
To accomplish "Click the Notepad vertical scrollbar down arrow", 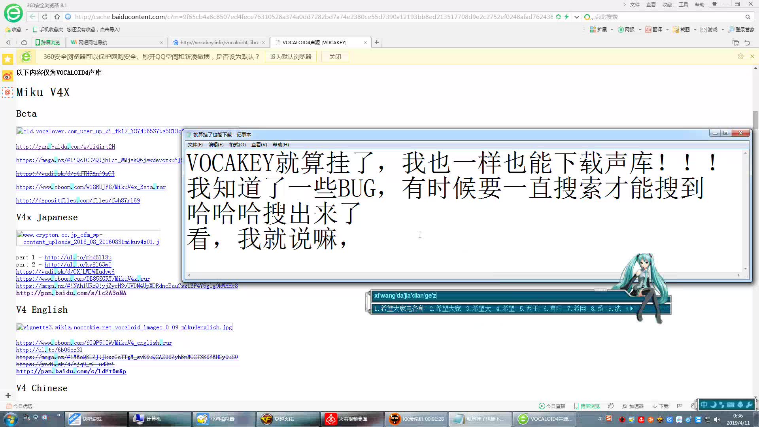I will [746, 269].
